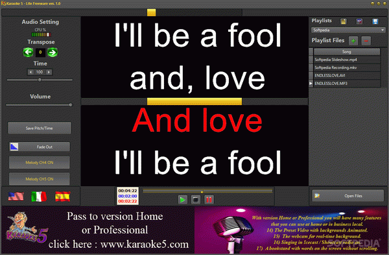Click the Save Pitch/Time button
The image size is (389, 255).
click(40, 128)
